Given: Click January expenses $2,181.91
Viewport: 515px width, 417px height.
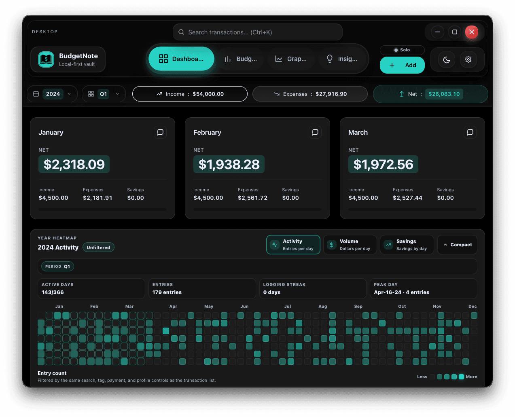Looking at the screenshot, I should tap(97, 198).
